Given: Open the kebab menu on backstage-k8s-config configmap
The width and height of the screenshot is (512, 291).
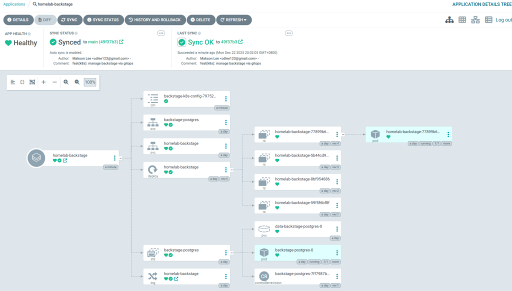Looking at the screenshot, I should click(225, 99).
